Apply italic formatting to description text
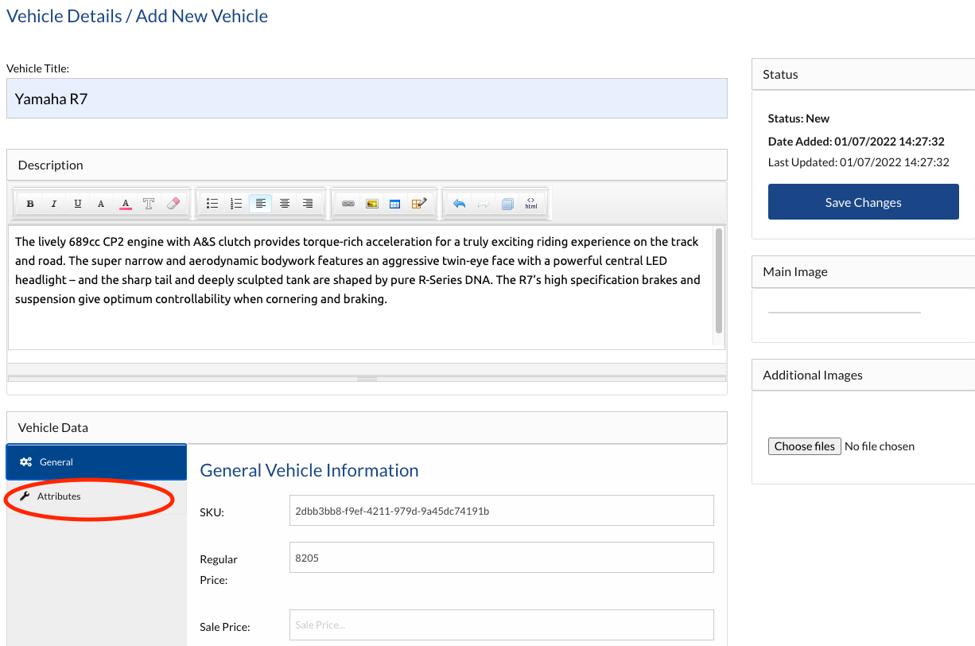Image resolution: width=975 pixels, height=646 pixels. pos(54,204)
